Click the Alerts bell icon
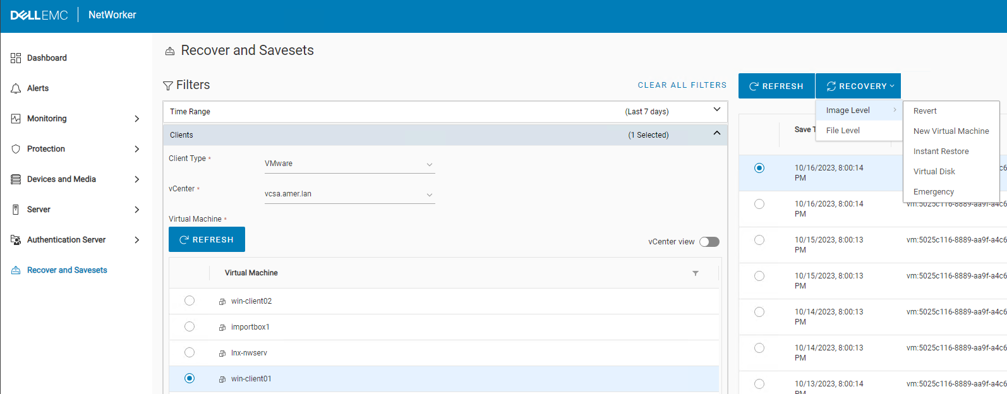The width and height of the screenshot is (1007, 394). point(16,88)
